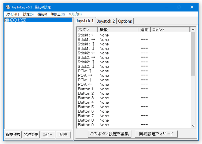Select the Stick2: ← row
Screen dimensions: 202x144
tap(134, 53)
